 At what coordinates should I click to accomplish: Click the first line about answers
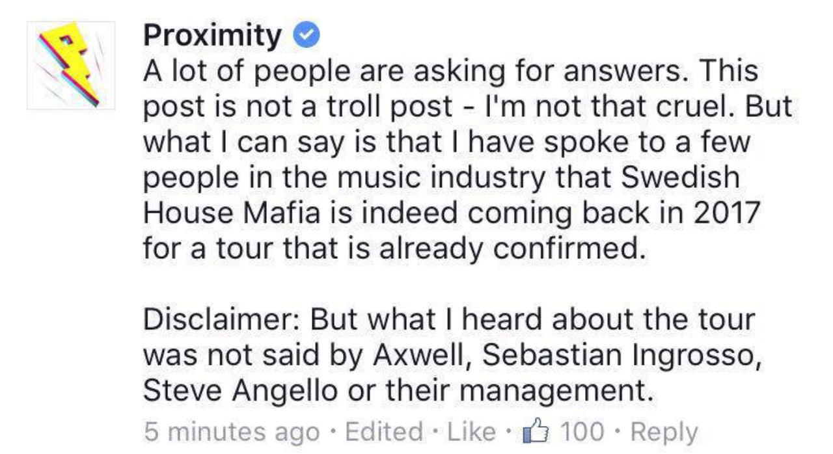click(x=450, y=72)
